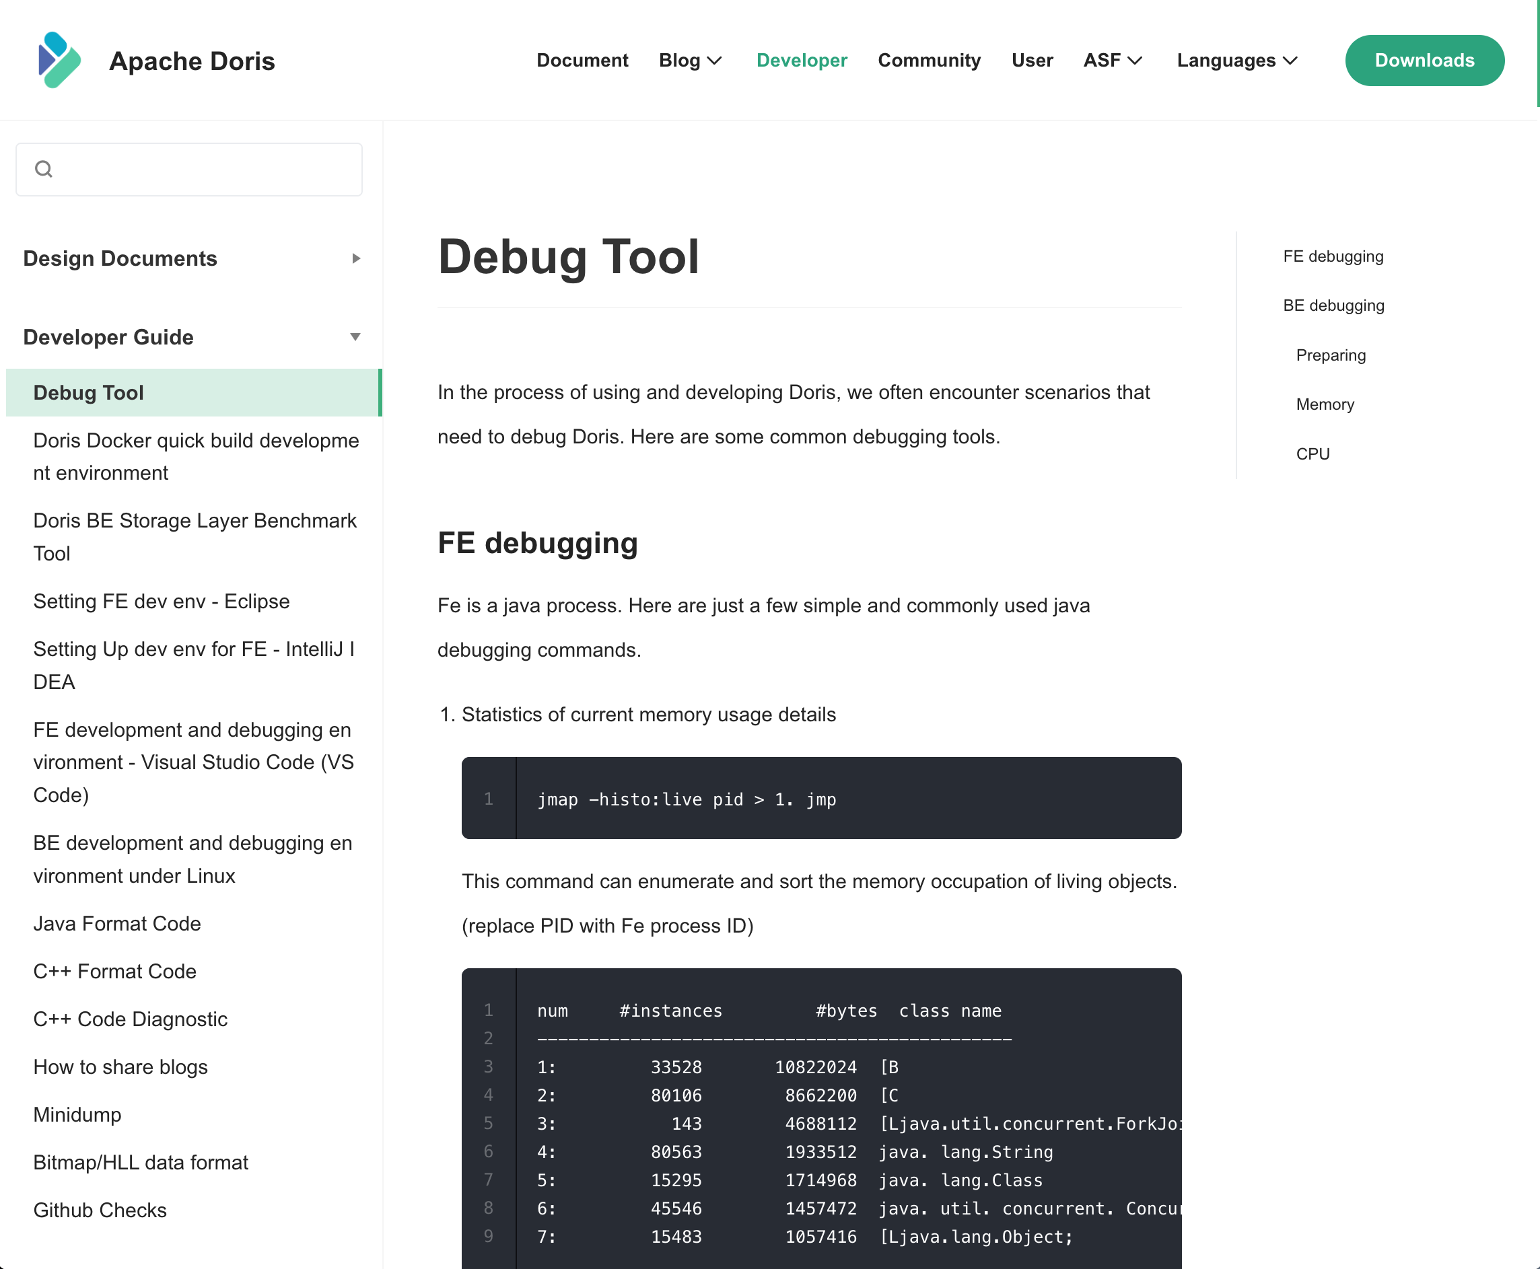
Task: Open the Blog dropdown menu
Action: coord(691,60)
